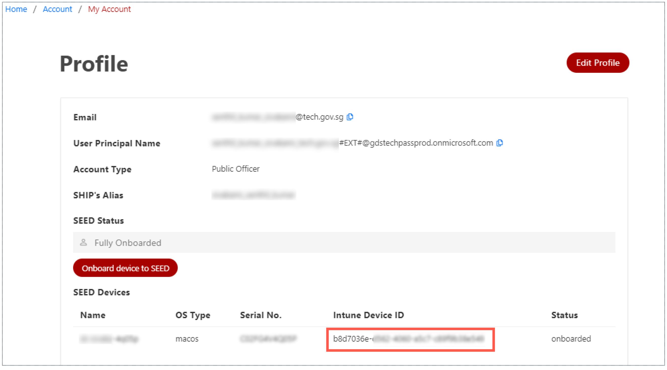
Task: Select the macos OS type cell
Action: pyautogui.click(x=187, y=339)
